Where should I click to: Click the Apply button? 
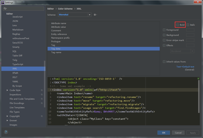point(193,133)
